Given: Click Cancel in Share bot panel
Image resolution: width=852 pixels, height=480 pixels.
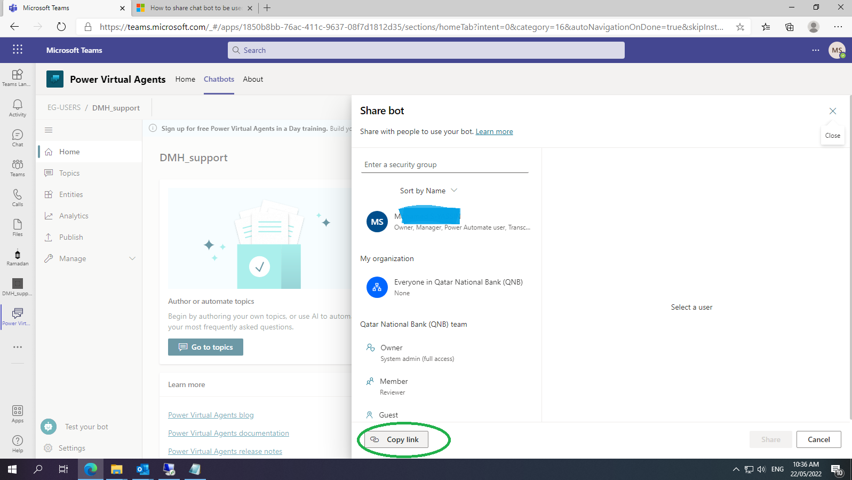Looking at the screenshot, I should coord(818,439).
